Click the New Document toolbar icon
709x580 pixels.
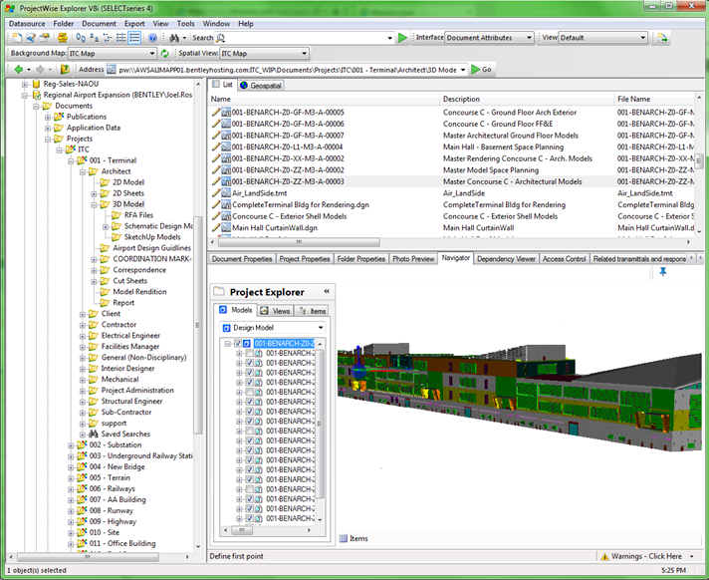17,38
